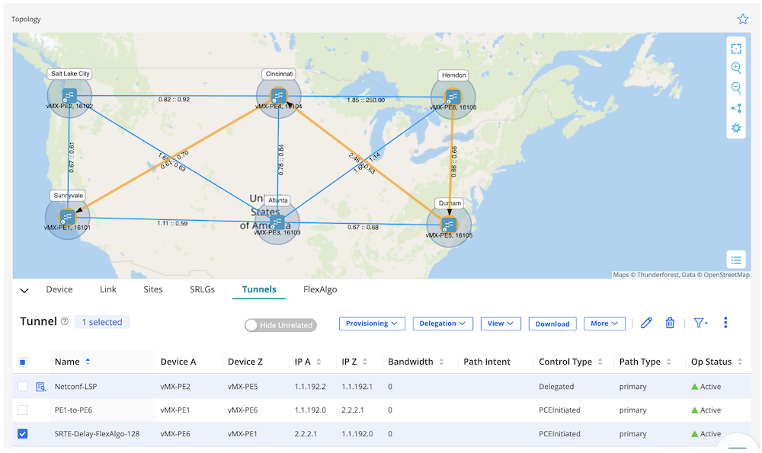Edit the selected tunnel with pencil icon

click(x=646, y=323)
